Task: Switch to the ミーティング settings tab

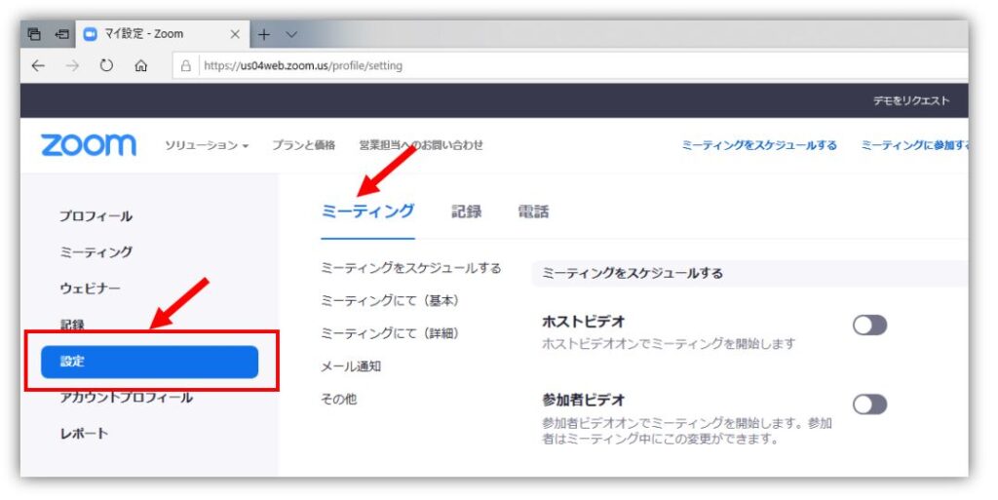Action: pyautogui.click(x=367, y=212)
